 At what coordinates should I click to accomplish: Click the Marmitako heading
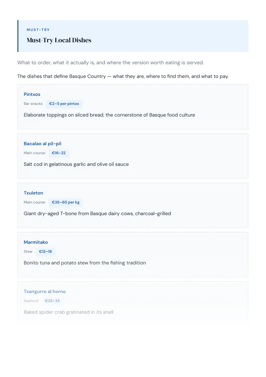pyautogui.click(x=36, y=242)
